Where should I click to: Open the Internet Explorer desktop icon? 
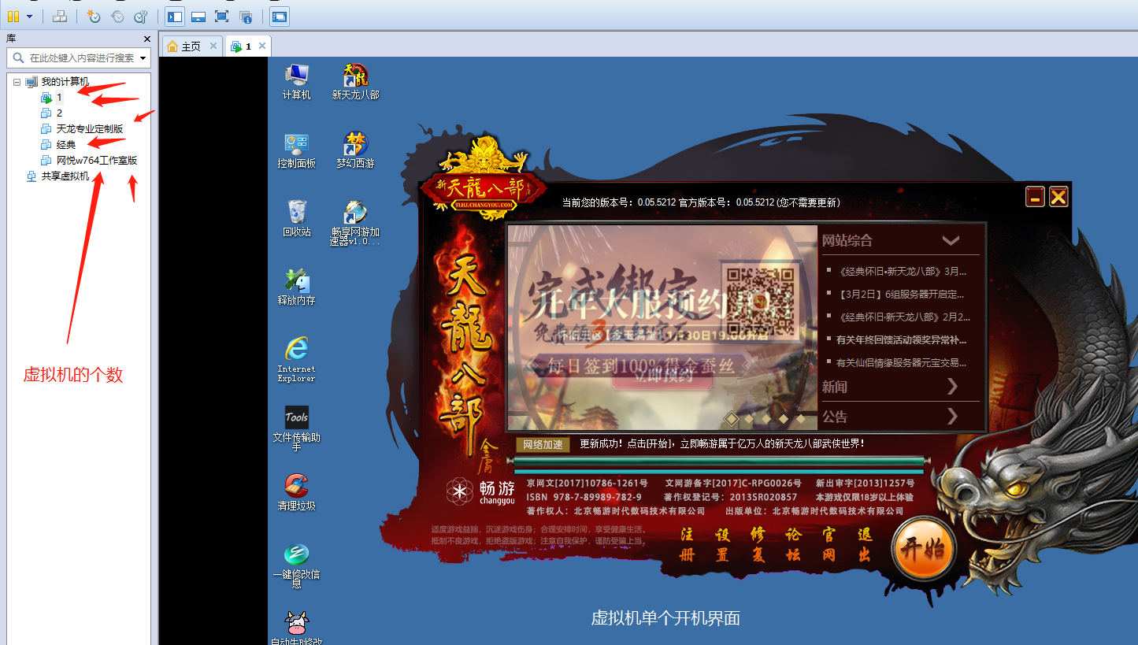pos(297,359)
